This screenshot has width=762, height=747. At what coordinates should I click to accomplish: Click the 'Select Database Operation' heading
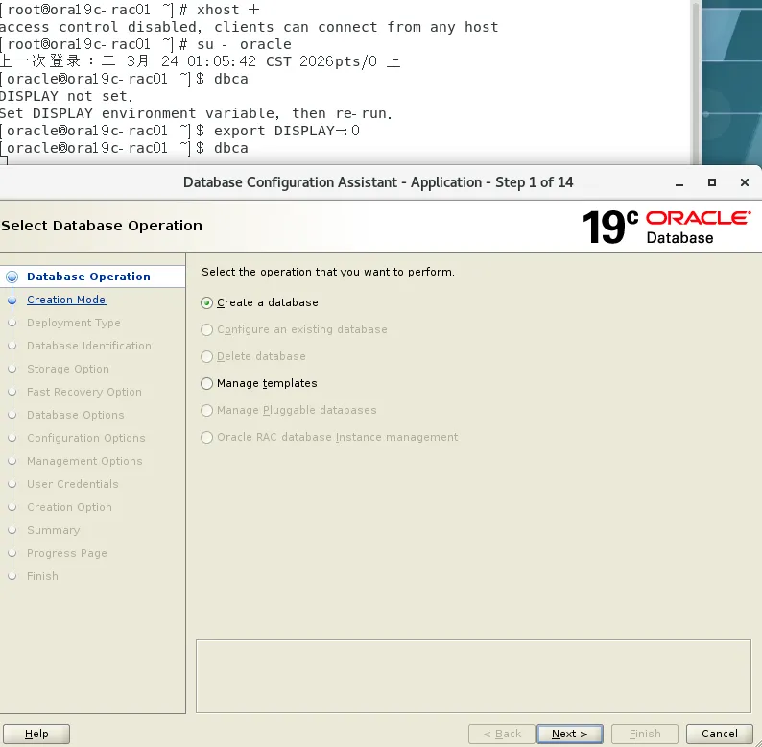102,226
